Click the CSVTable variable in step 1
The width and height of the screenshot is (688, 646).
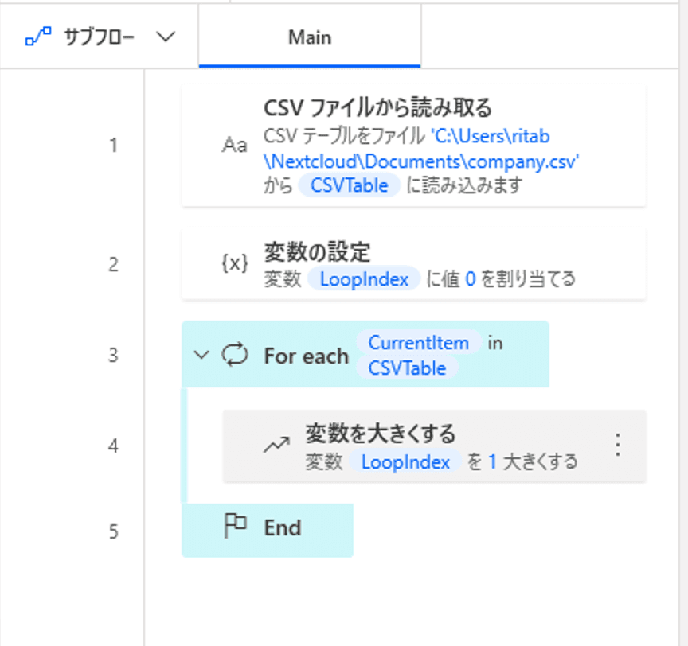[349, 185]
